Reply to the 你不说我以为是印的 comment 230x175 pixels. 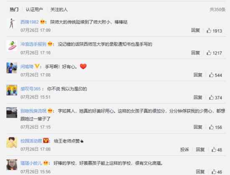click(x=198, y=97)
